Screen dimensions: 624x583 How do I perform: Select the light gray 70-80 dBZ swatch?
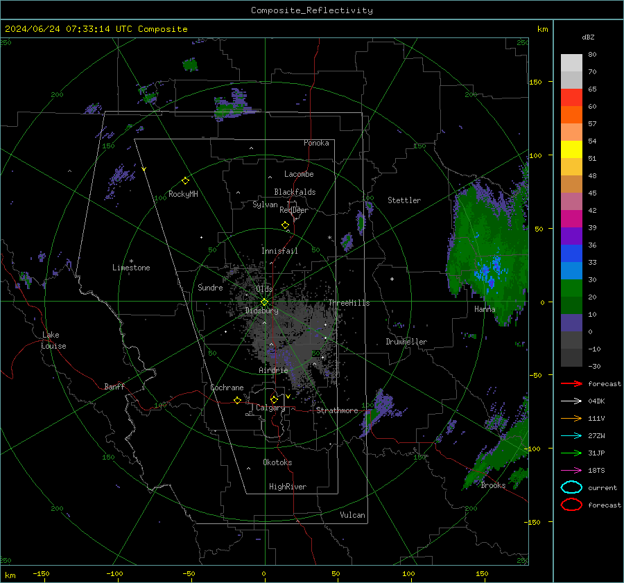pos(571,63)
